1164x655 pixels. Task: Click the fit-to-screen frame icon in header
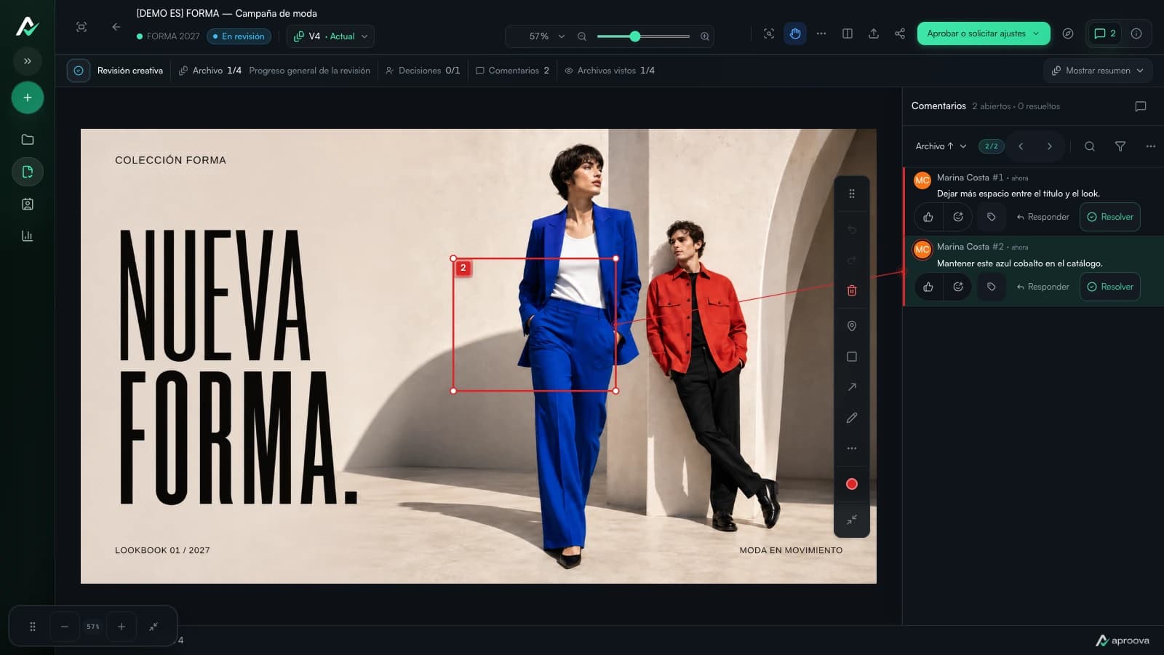point(81,27)
